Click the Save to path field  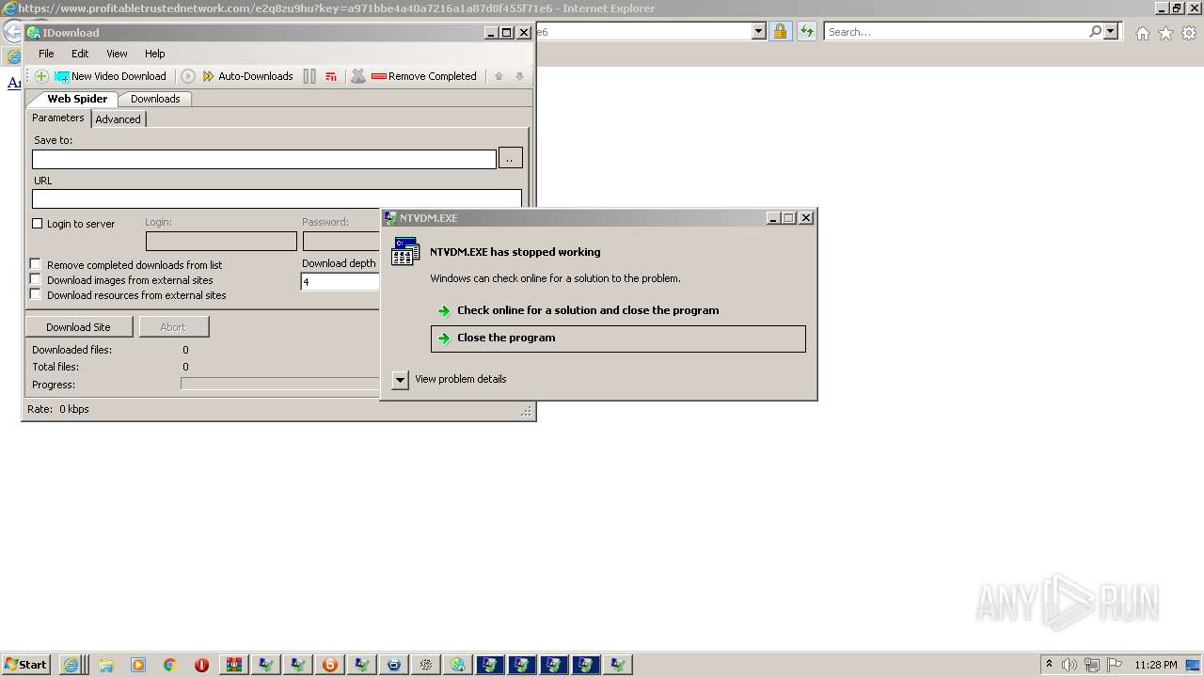click(x=264, y=160)
